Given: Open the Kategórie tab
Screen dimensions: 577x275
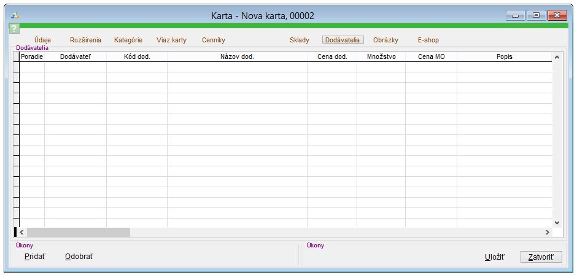Looking at the screenshot, I should [x=128, y=40].
